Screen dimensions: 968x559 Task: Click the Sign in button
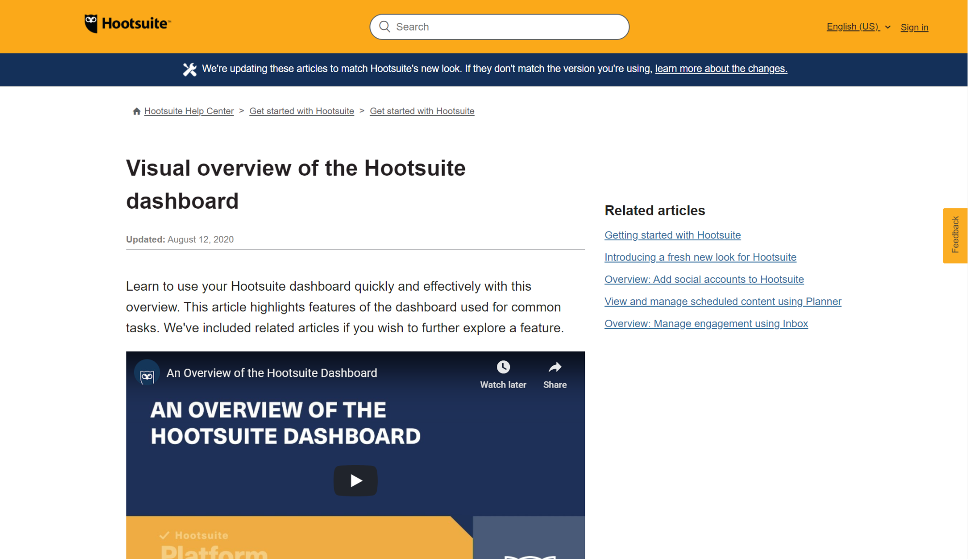pos(915,27)
